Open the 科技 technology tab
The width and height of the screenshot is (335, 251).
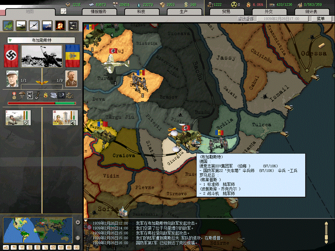(x=141, y=11)
